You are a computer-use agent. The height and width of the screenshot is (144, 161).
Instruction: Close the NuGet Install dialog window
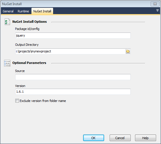coord(155,4)
